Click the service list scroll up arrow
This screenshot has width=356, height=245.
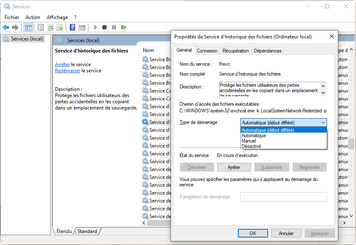pyautogui.click(x=351, y=49)
